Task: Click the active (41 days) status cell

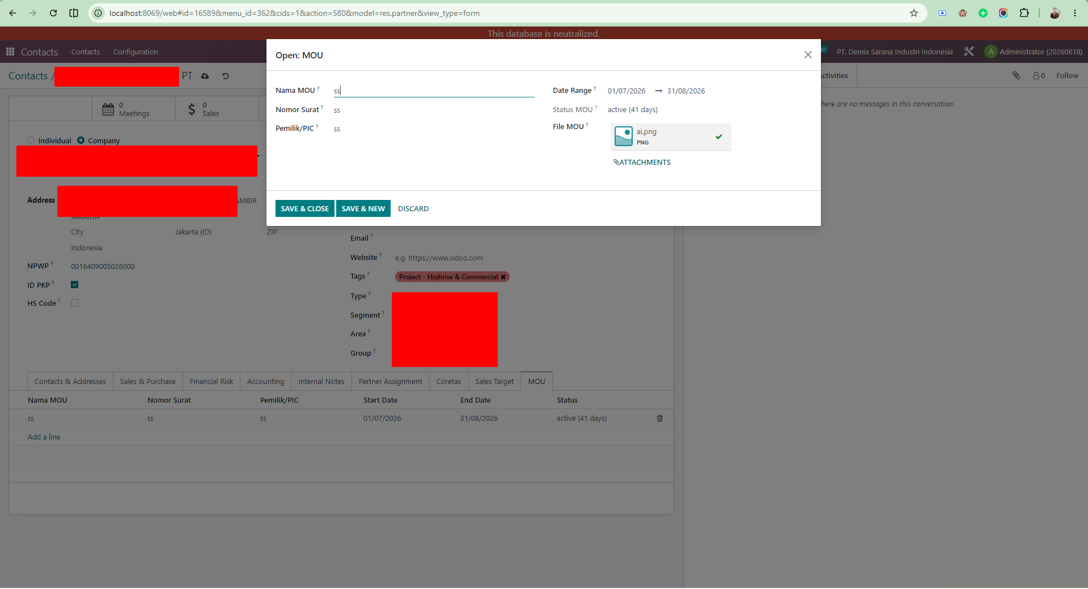Action: click(582, 419)
